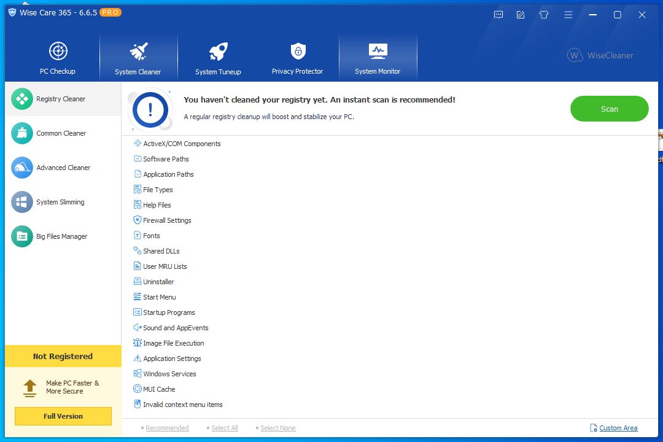Click the upgrade arrow icon
This screenshot has width=663, height=442.
(x=29, y=388)
